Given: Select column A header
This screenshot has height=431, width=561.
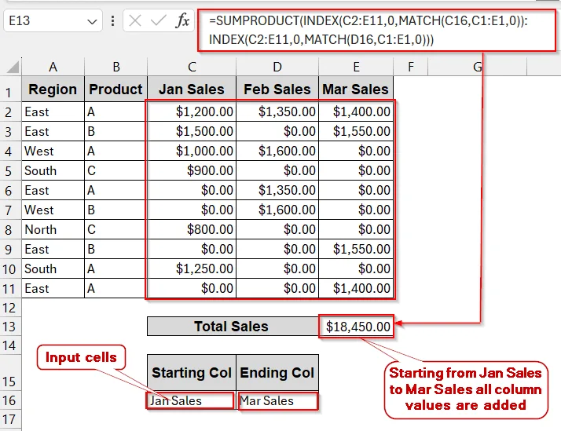Looking at the screenshot, I should click(x=53, y=67).
